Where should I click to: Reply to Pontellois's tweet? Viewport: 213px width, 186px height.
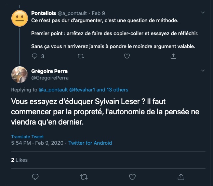coord(35,56)
